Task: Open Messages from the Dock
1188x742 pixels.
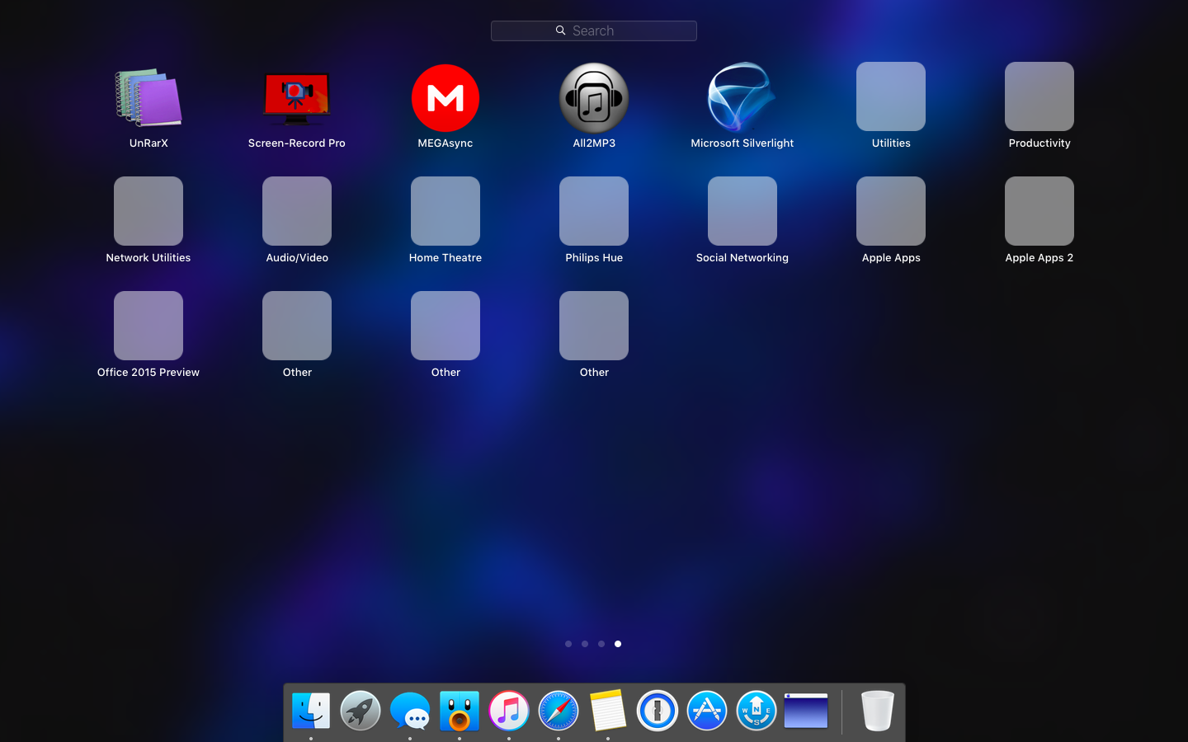Action: pos(410,711)
